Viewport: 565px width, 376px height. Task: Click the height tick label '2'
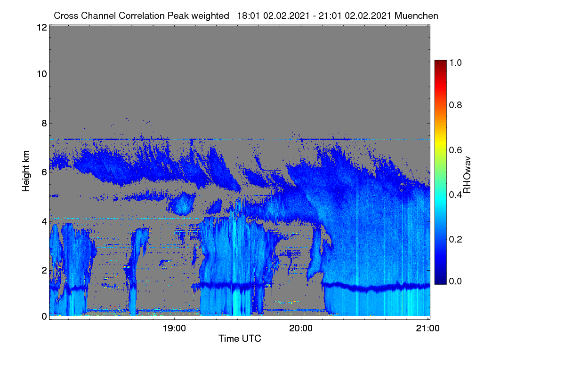(44, 270)
